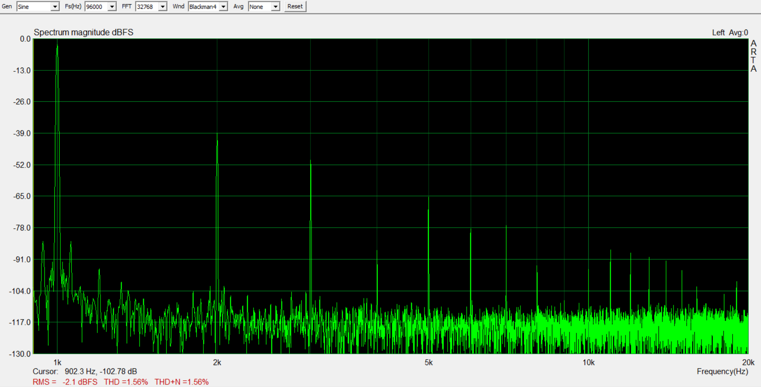Click the 20k frequency axis label
Viewport: 761px width, 387px height.
tap(748, 363)
